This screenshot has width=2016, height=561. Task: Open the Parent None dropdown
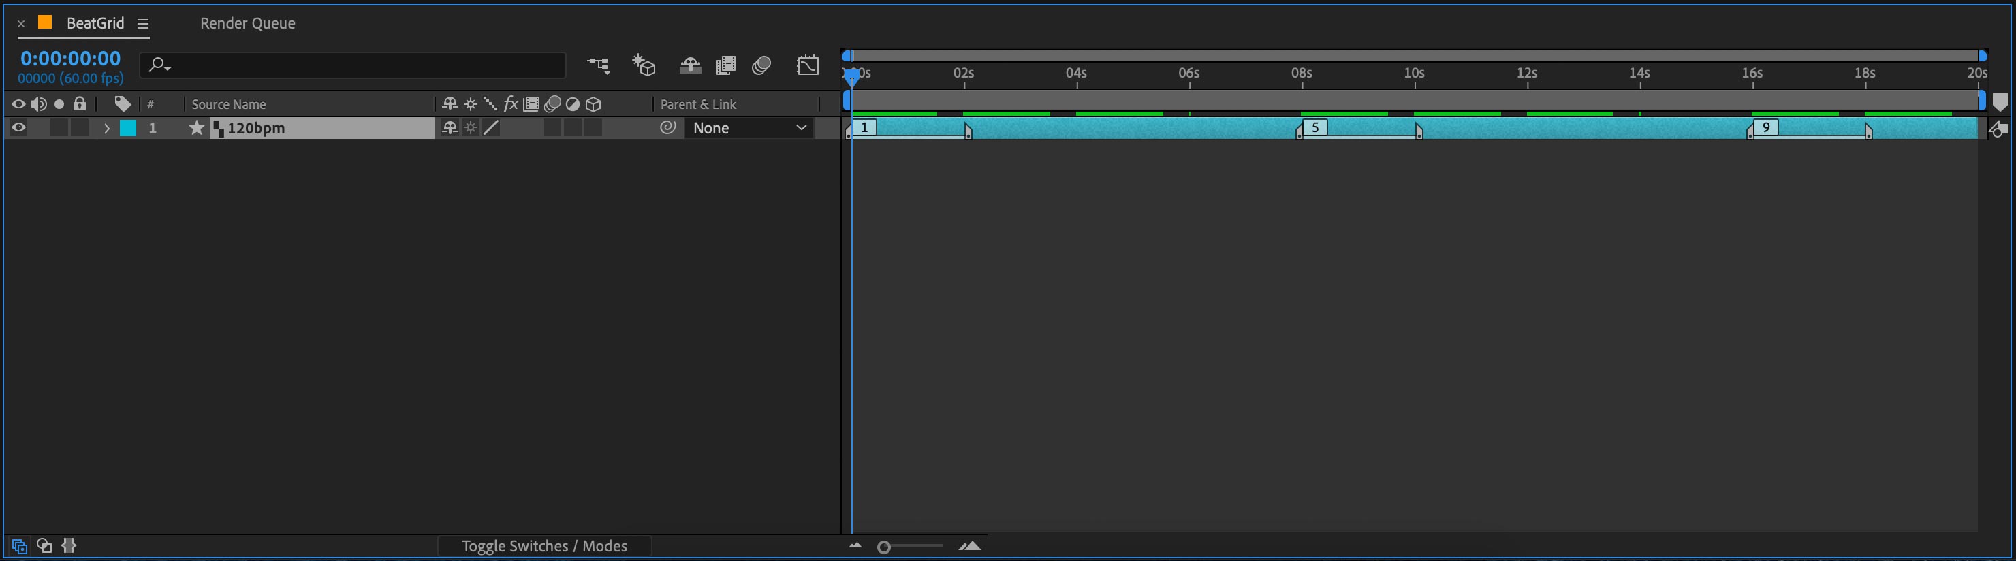tap(749, 128)
